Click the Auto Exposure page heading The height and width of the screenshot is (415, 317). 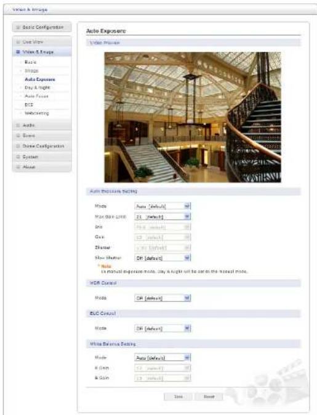click(x=106, y=31)
